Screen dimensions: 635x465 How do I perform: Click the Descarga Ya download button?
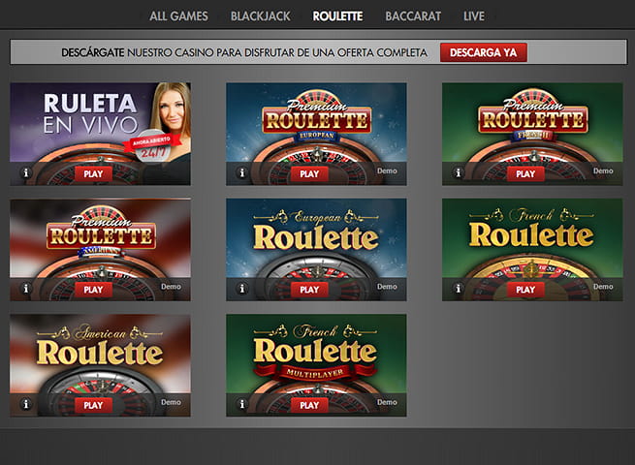coord(484,52)
